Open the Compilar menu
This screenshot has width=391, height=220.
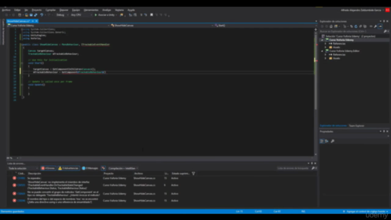click(x=50, y=10)
